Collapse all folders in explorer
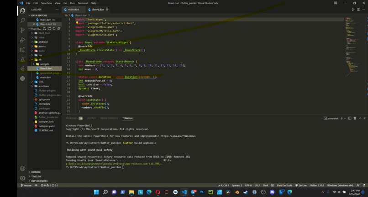Viewport: 368px width, 197px height. 59,29
